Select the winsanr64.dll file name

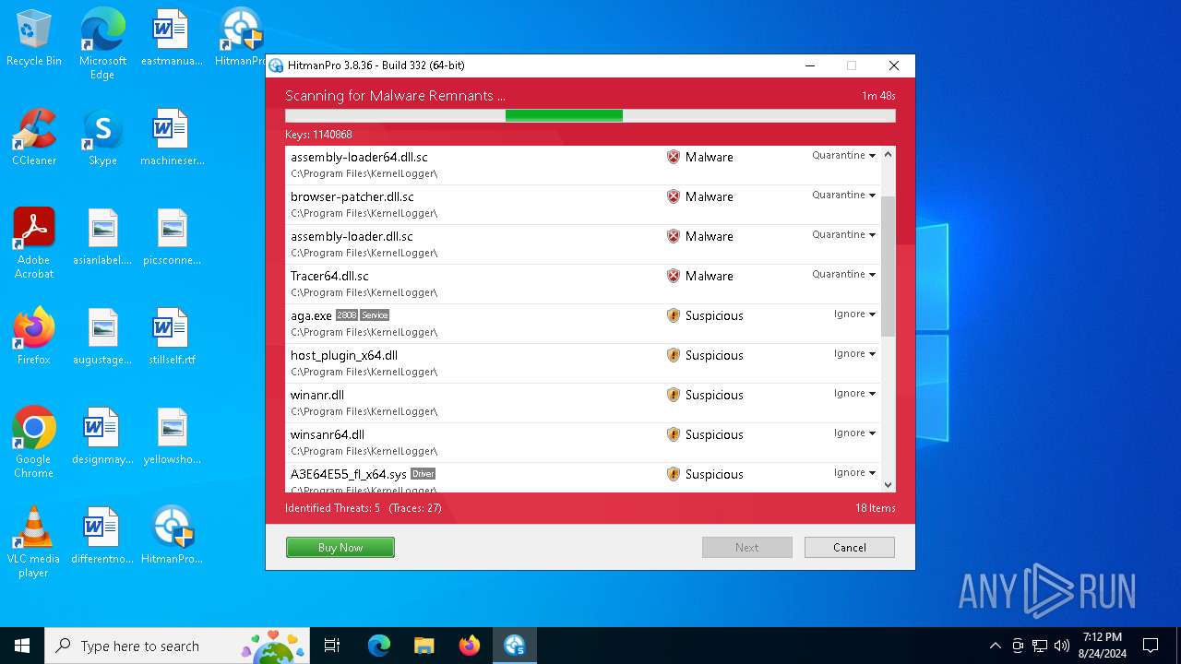click(328, 434)
